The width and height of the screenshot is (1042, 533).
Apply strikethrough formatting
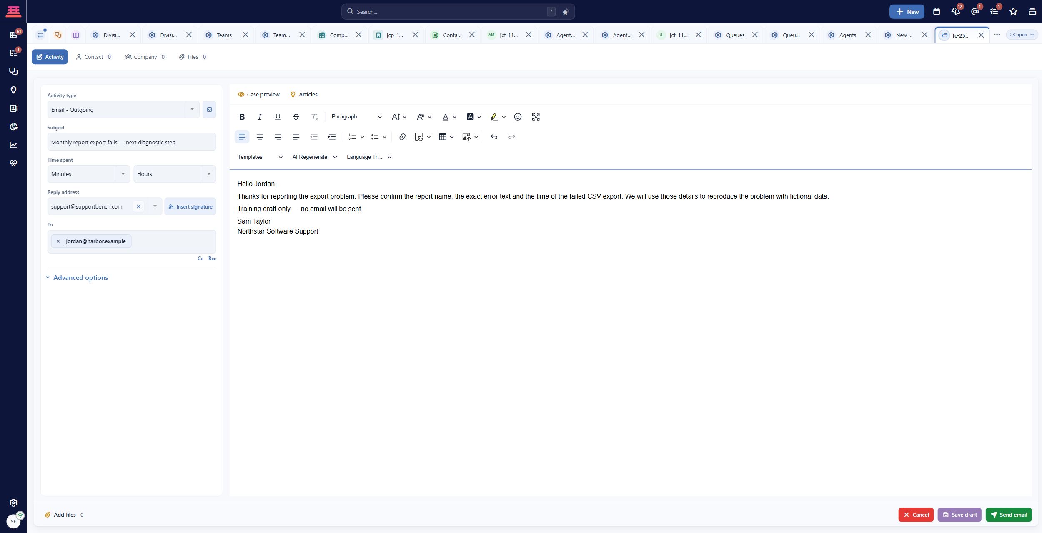296,117
